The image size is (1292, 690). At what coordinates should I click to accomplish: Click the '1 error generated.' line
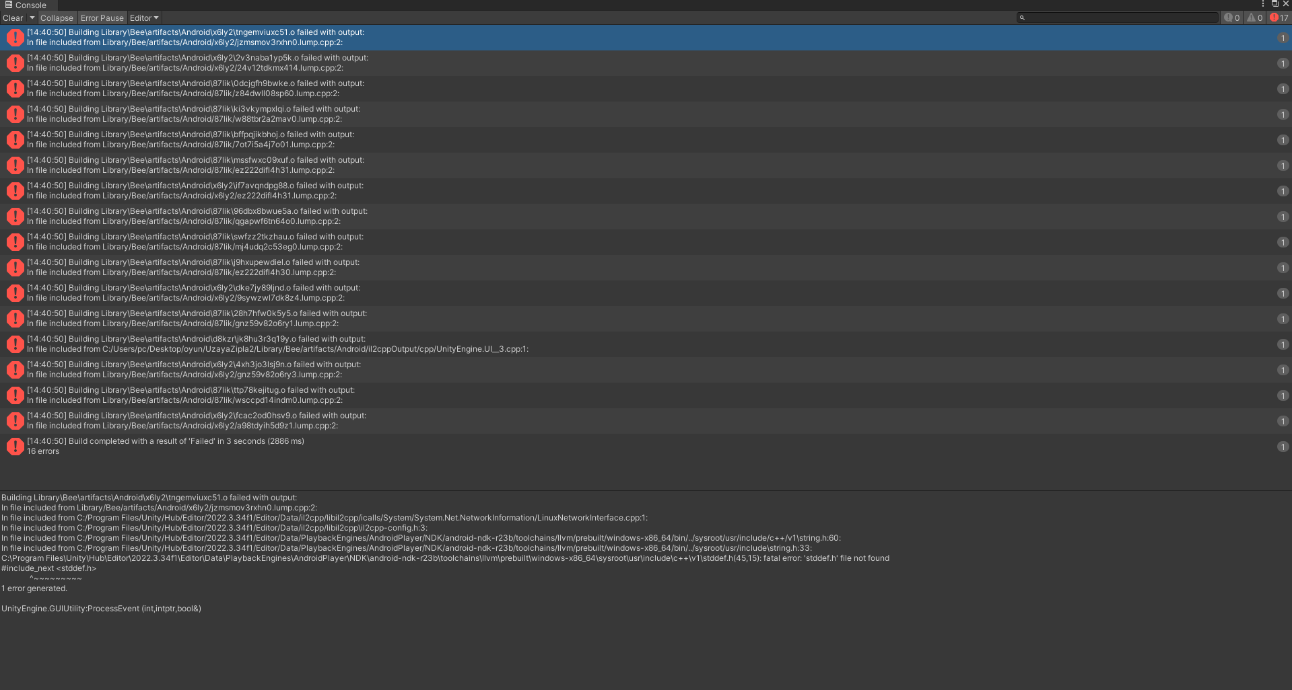34,588
